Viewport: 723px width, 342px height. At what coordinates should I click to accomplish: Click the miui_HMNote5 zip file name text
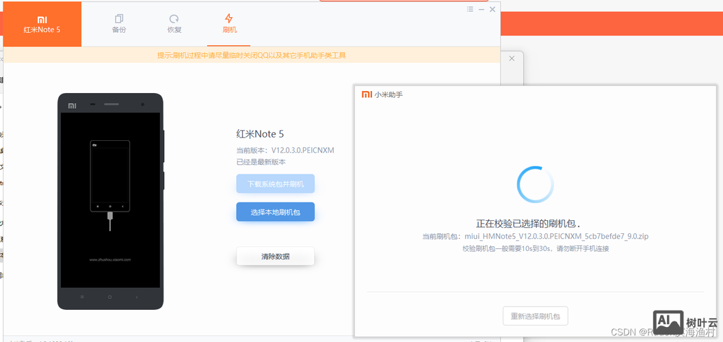[557, 237]
